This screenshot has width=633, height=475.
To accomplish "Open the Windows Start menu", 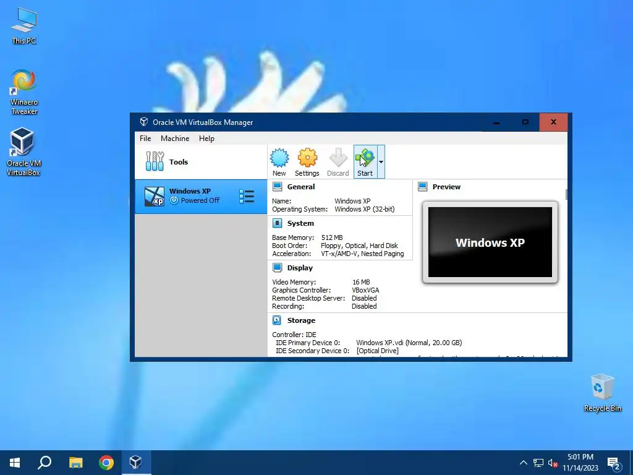I will tap(15, 463).
